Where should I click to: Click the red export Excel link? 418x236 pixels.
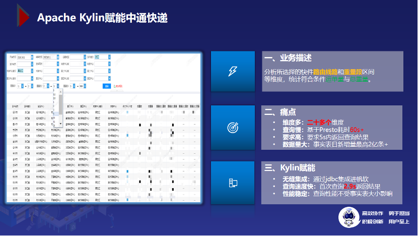point(119,86)
